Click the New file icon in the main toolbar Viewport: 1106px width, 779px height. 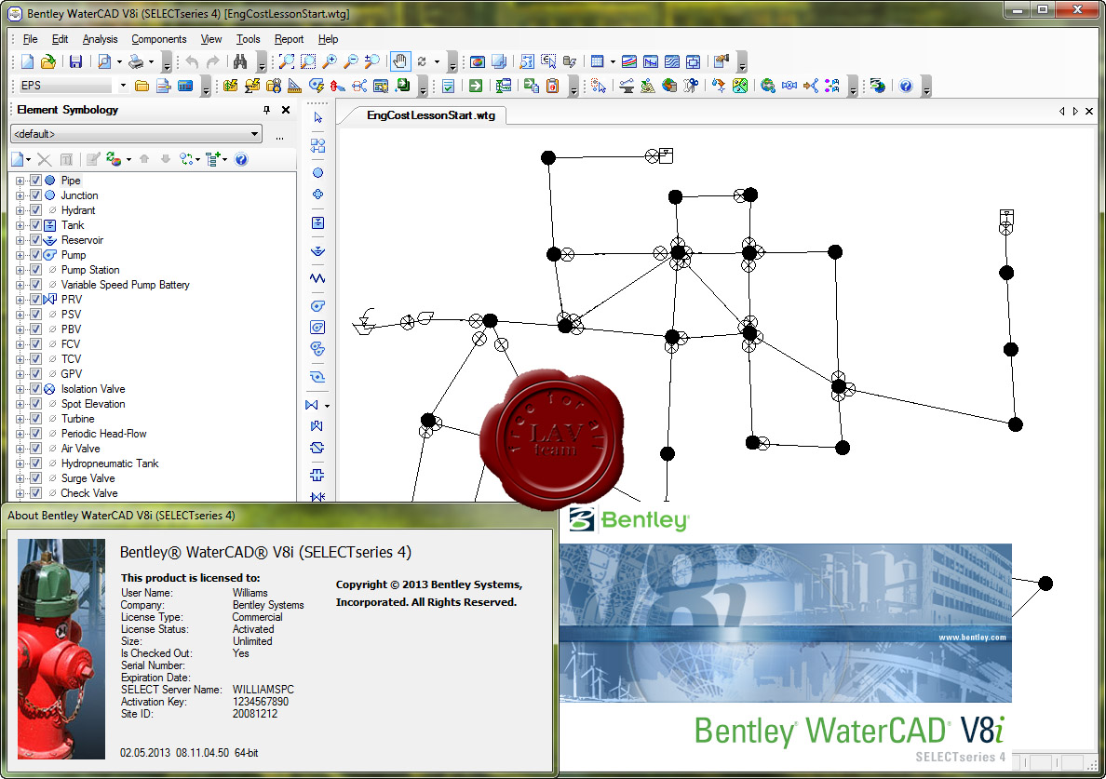click(27, 62)
